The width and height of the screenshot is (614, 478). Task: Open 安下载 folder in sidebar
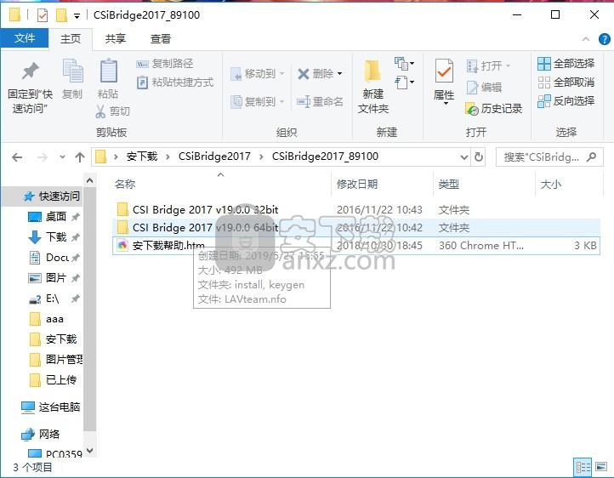click(x=53, y=339)
